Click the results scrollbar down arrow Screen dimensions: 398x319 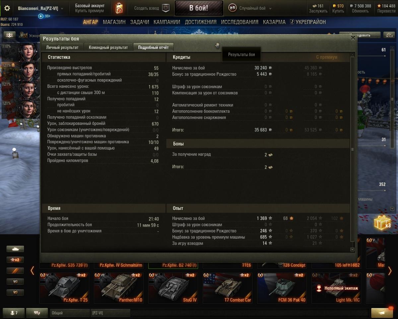click(x=352, y=249)
